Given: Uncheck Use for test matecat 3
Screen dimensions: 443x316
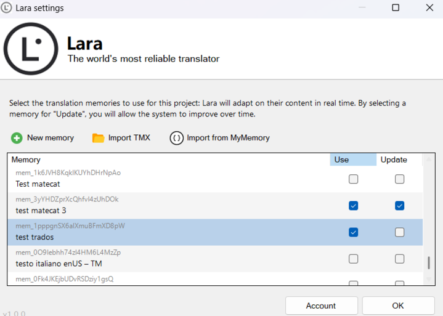Looking at the screenshot, I should pos(353,206).
